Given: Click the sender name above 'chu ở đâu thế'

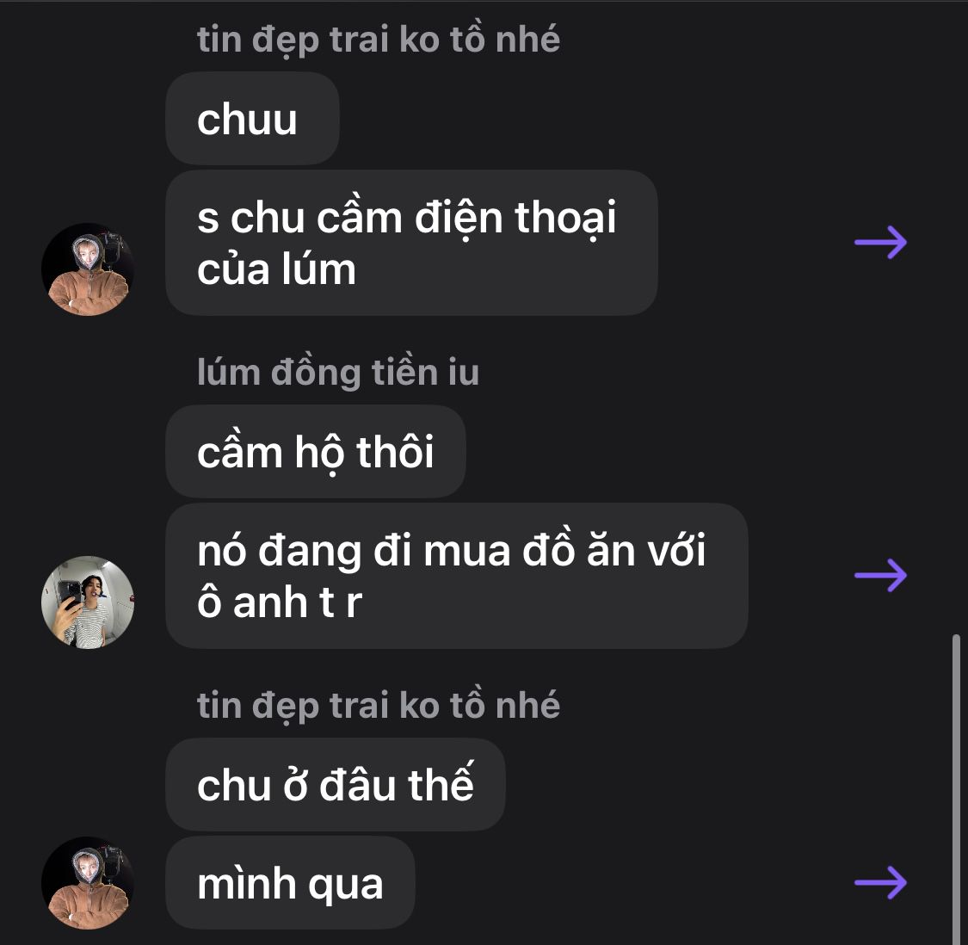Looking at the screenshot, I should pyautogui.click(x=379, y=706).
